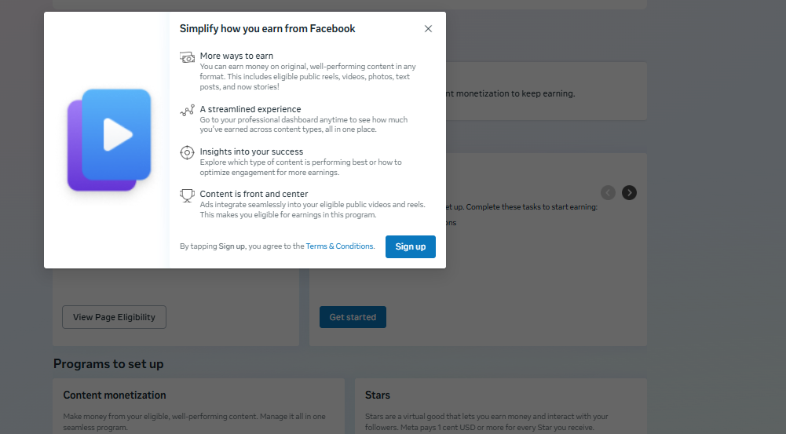Advance carousel with the right arrow
This screenshot has height=434, width=786.
pos(629,192)
